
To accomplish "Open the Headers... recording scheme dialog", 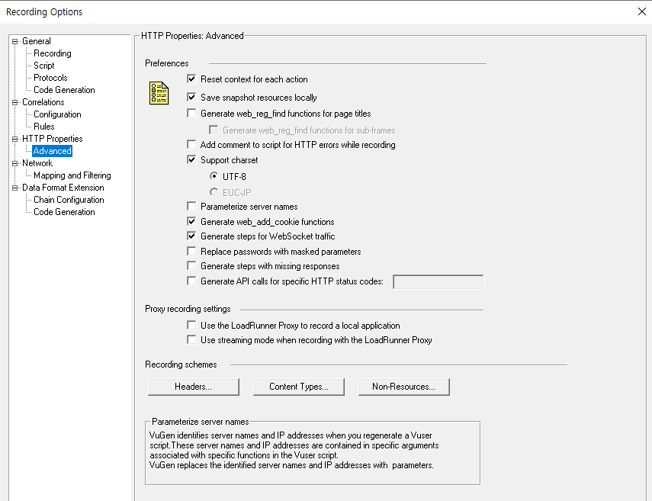I will point(194,387).
